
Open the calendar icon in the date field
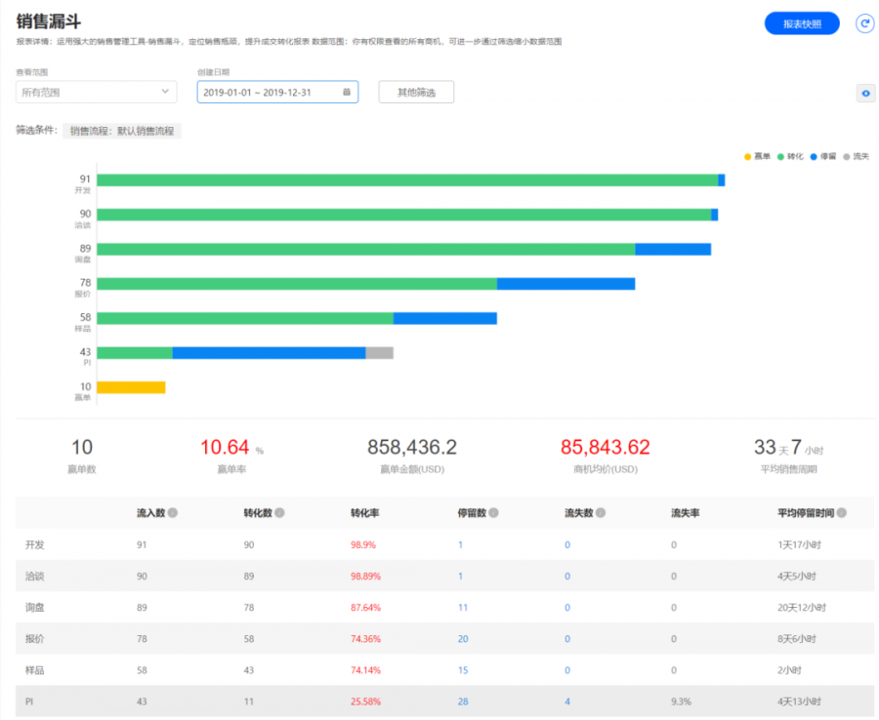point(347,92)
